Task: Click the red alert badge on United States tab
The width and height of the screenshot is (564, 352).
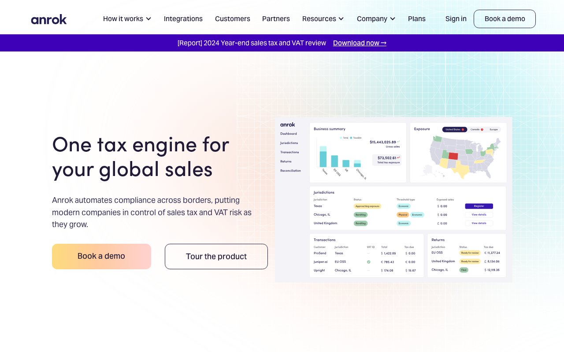Action: point(463,129)
